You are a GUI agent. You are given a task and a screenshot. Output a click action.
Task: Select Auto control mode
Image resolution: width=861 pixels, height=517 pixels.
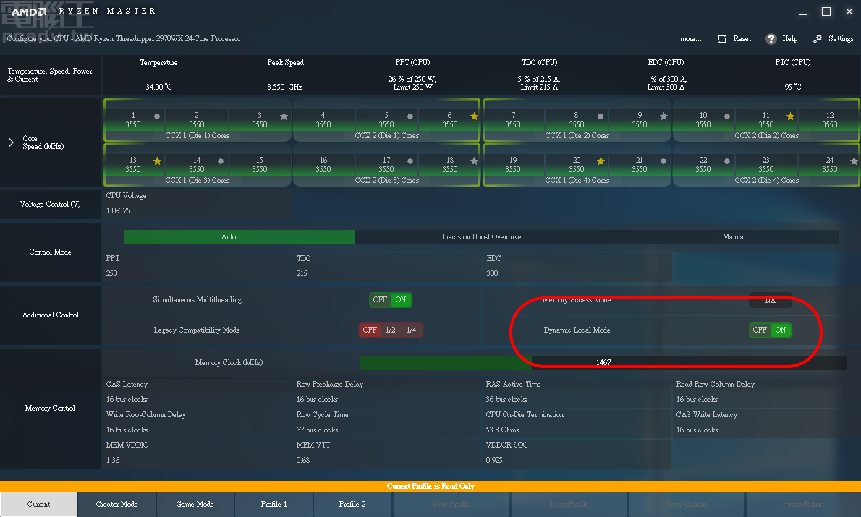tap(239, 237)
